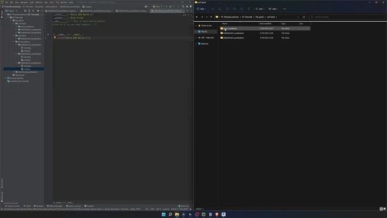
Task: Expand External Libraries in Project tree
Action: (x=5, y=78)
